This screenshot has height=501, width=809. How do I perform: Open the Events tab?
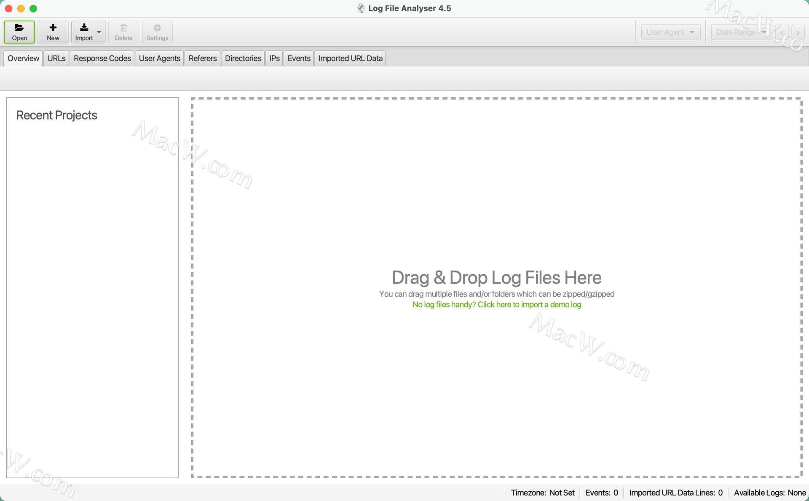(299, 58)
